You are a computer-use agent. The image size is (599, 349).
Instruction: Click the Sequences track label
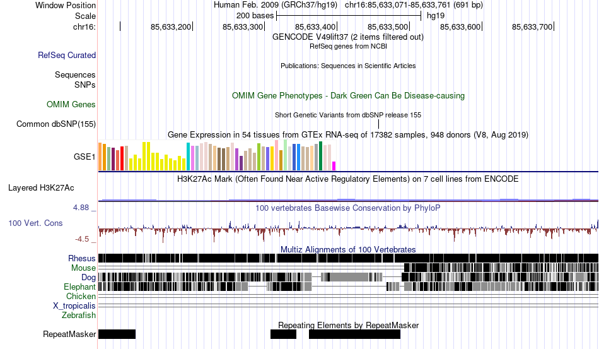point(75,74)
